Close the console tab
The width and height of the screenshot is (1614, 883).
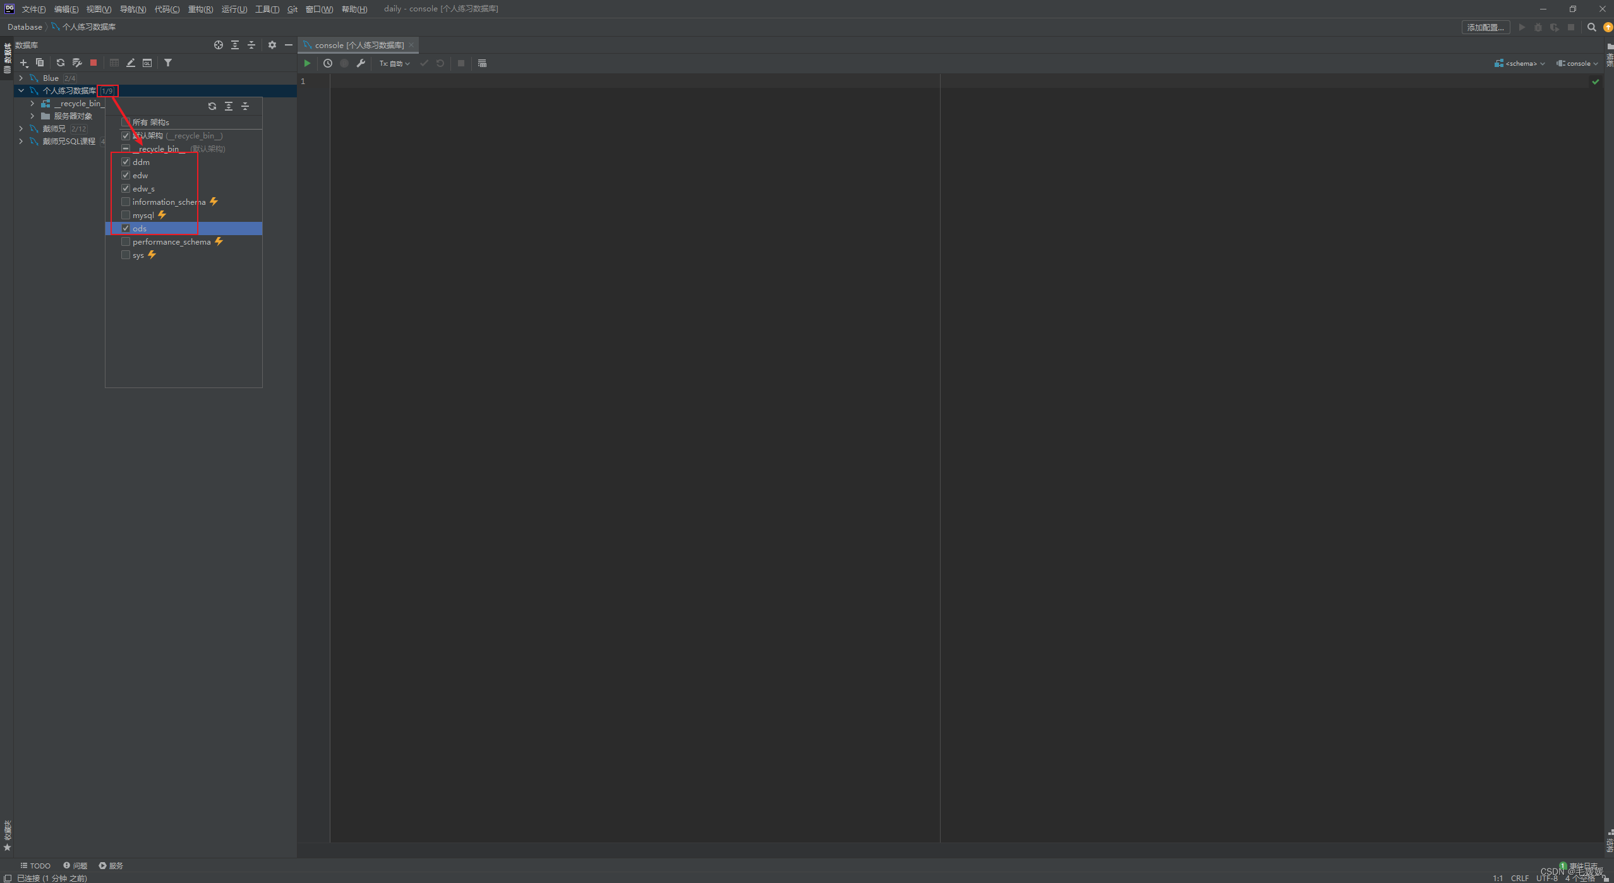(411, 45)
